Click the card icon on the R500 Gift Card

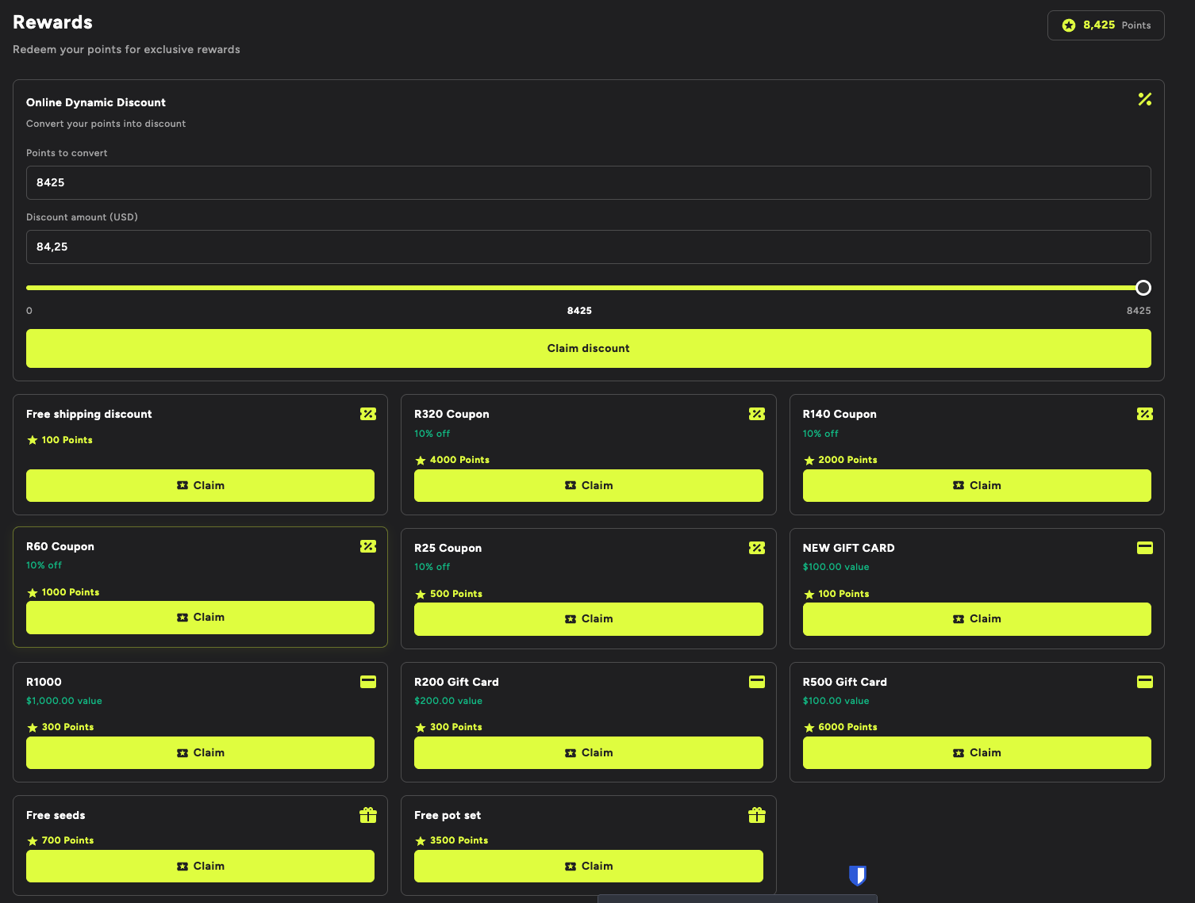coord(1144,681)
